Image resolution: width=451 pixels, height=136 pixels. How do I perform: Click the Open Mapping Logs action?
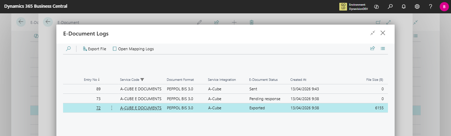[133, 49]
